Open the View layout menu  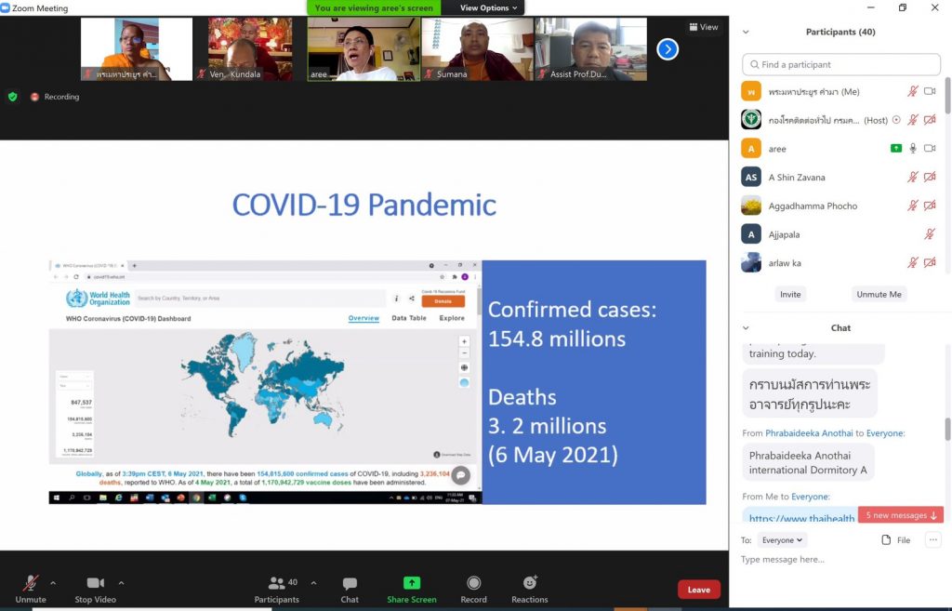(704, 27)
